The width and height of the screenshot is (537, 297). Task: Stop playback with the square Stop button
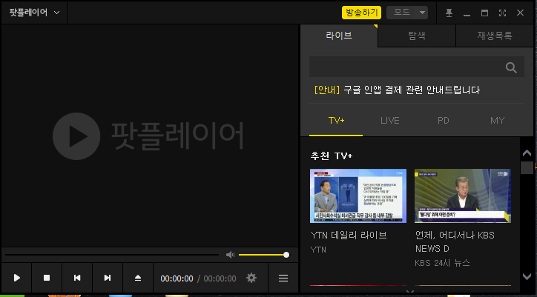(x=47, y=278)
